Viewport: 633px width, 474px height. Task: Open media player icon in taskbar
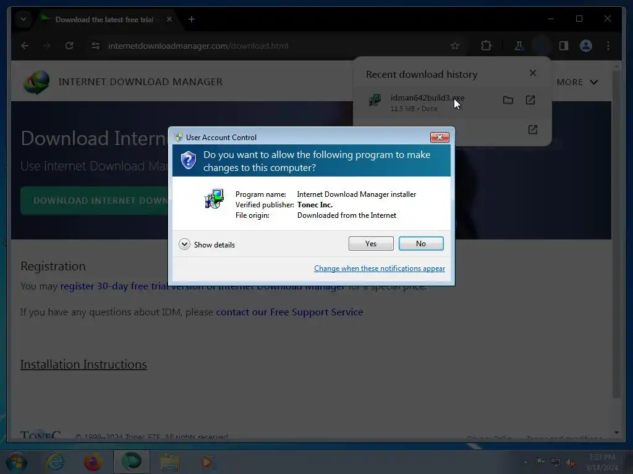click(x=206, y=462)
